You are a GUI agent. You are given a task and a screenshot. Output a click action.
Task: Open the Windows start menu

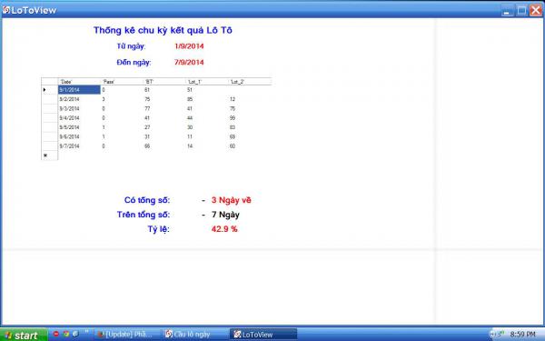pos(23,335)
